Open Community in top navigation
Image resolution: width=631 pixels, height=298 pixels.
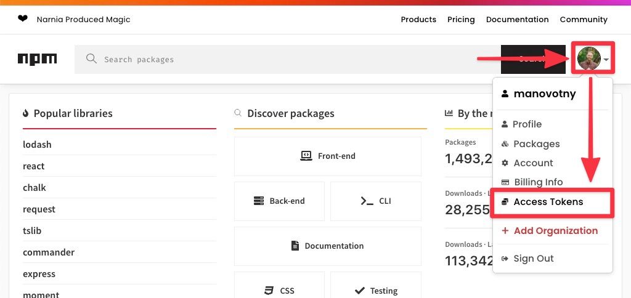584,19
